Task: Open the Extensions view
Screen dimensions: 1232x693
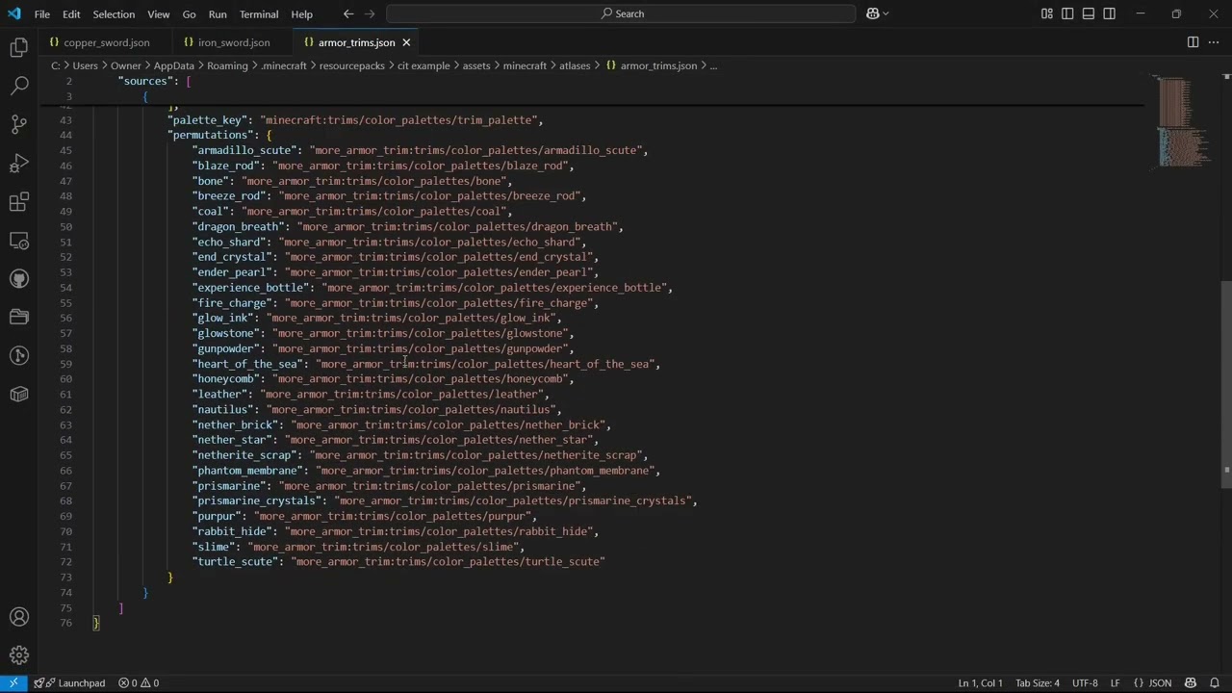Action: click(19, 201)
